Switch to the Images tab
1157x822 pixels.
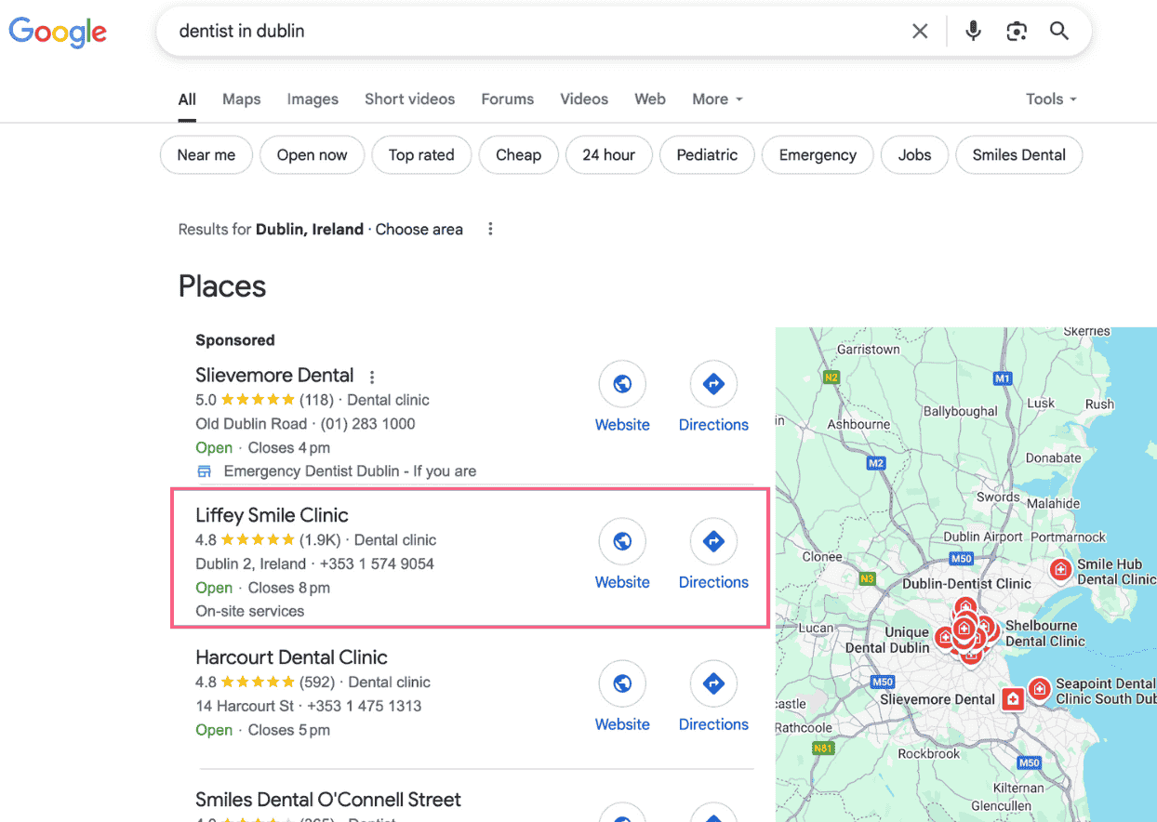pyautogui.click(x=313, y=99)
